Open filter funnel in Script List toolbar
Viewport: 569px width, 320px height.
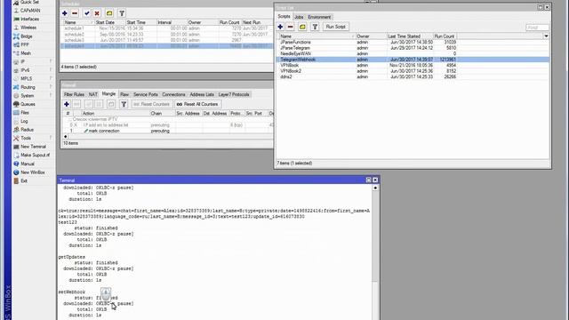pos(315,27)
